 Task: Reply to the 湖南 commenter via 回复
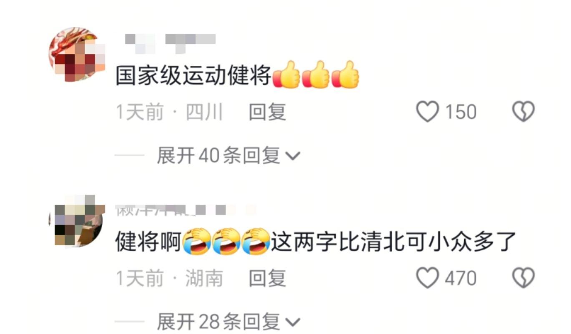pos(267,278)
